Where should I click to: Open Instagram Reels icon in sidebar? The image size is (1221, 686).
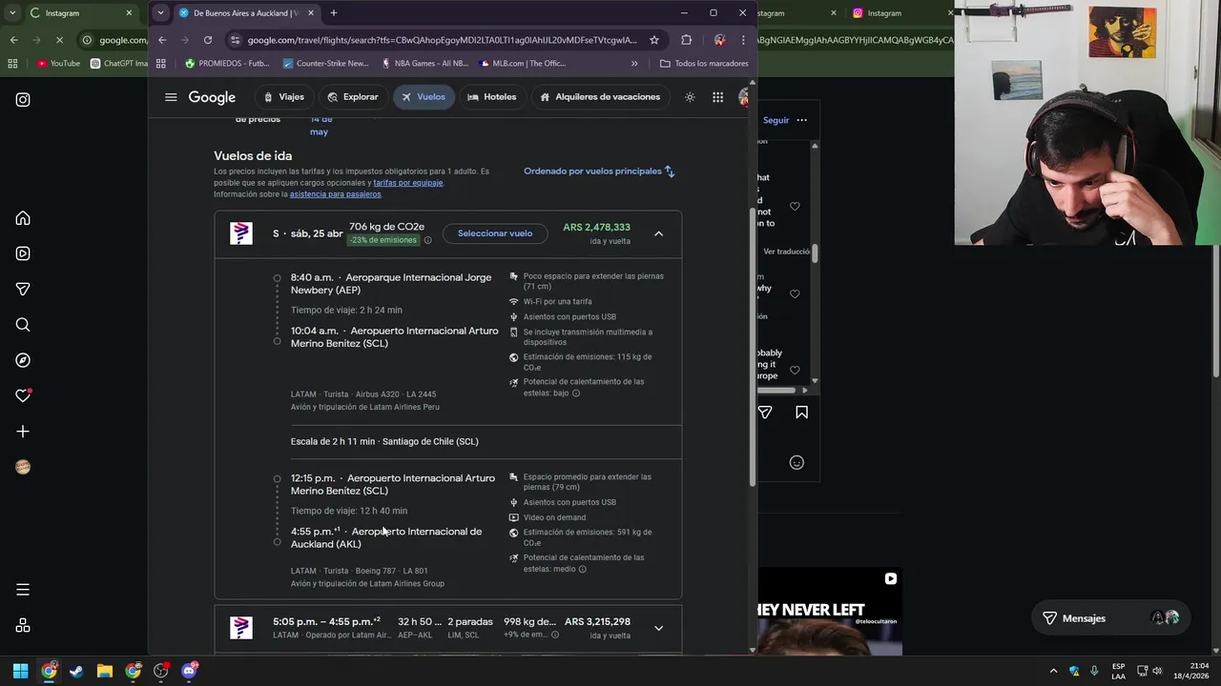23,253
